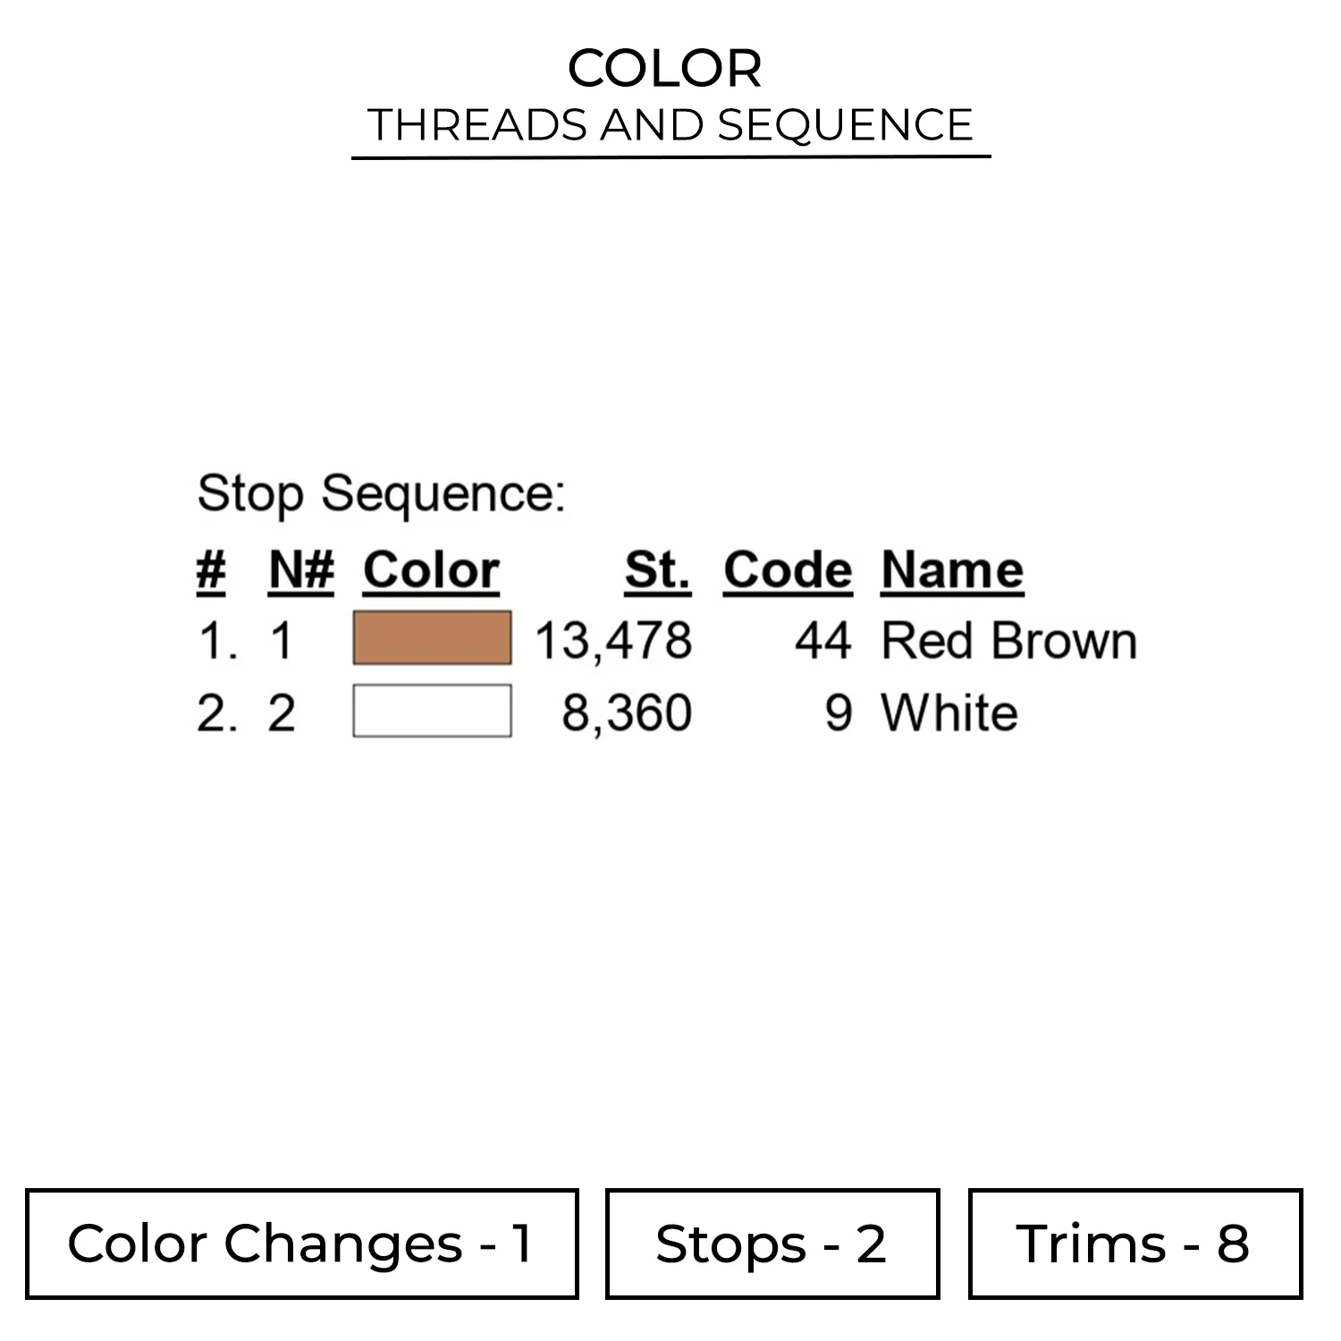The image size is (1341, 1341).
Task: Click the Red Brown thread name
Action: coord(1008,641)
